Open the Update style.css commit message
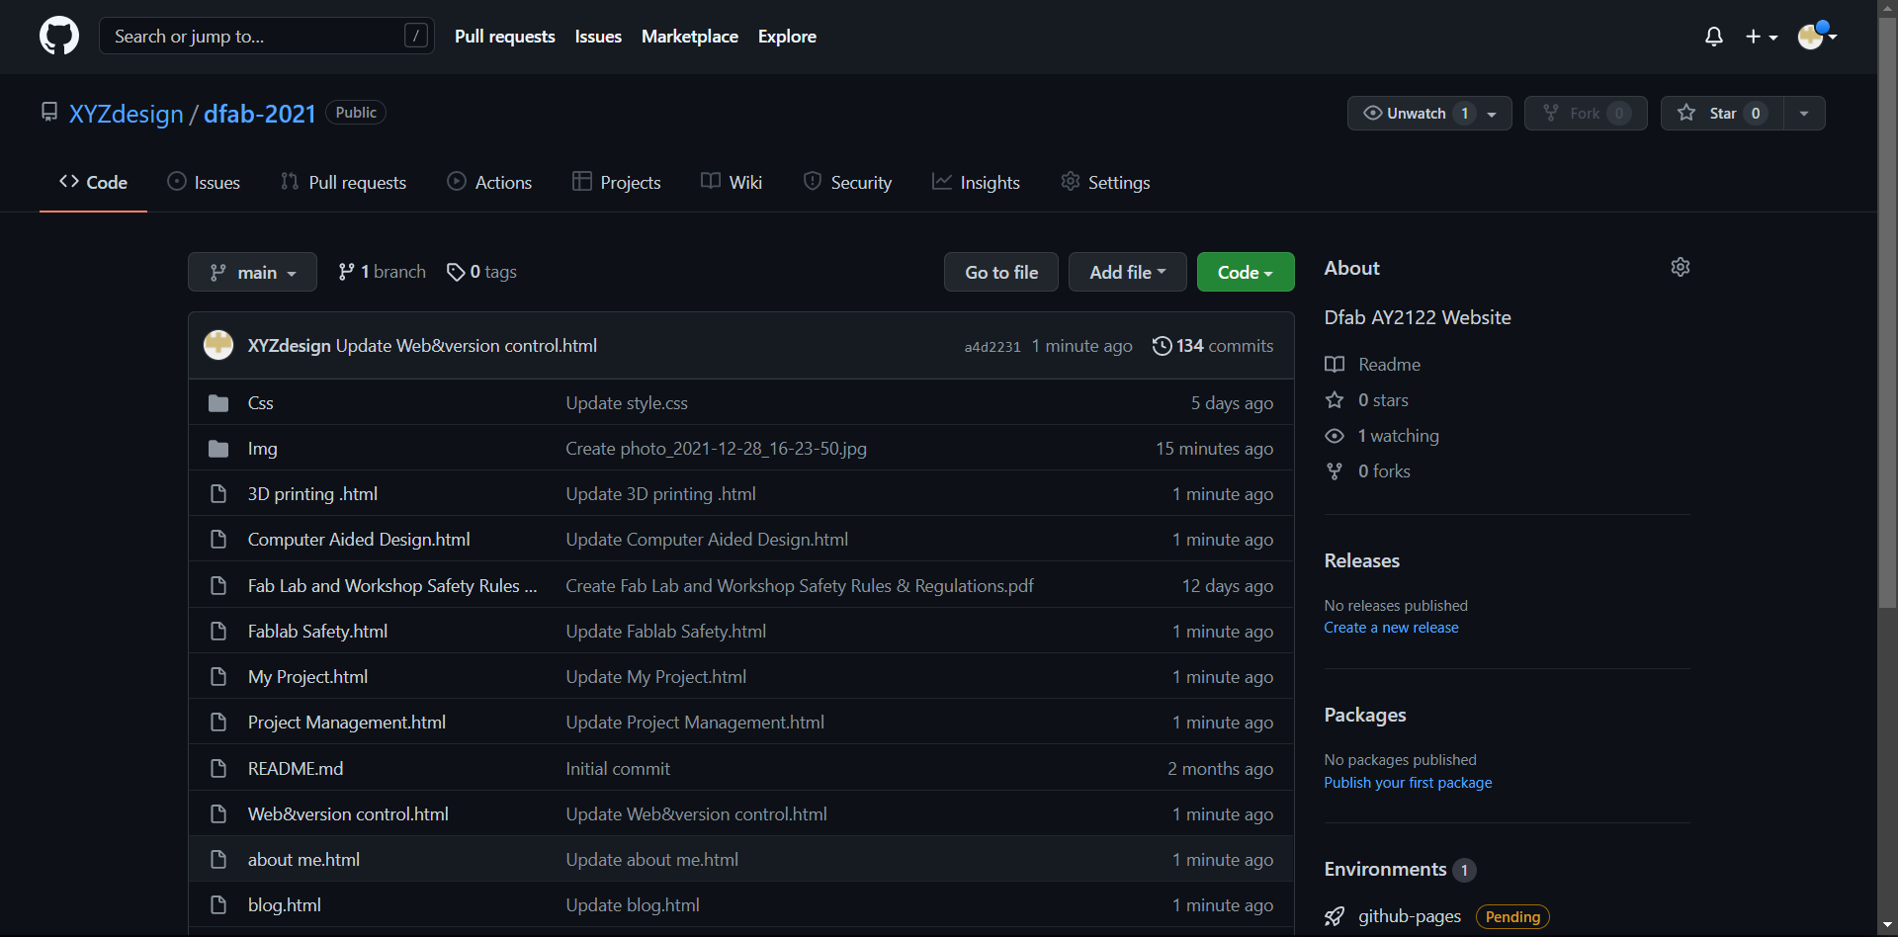The height and width of the screenshot is (937, 1898). click(627, 403)
